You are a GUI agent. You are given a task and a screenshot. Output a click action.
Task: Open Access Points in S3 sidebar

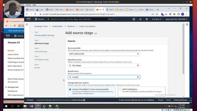pyautogui.click(x=13, y=54)
